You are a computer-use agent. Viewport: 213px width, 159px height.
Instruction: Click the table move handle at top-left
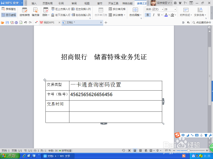coord(45,80)
